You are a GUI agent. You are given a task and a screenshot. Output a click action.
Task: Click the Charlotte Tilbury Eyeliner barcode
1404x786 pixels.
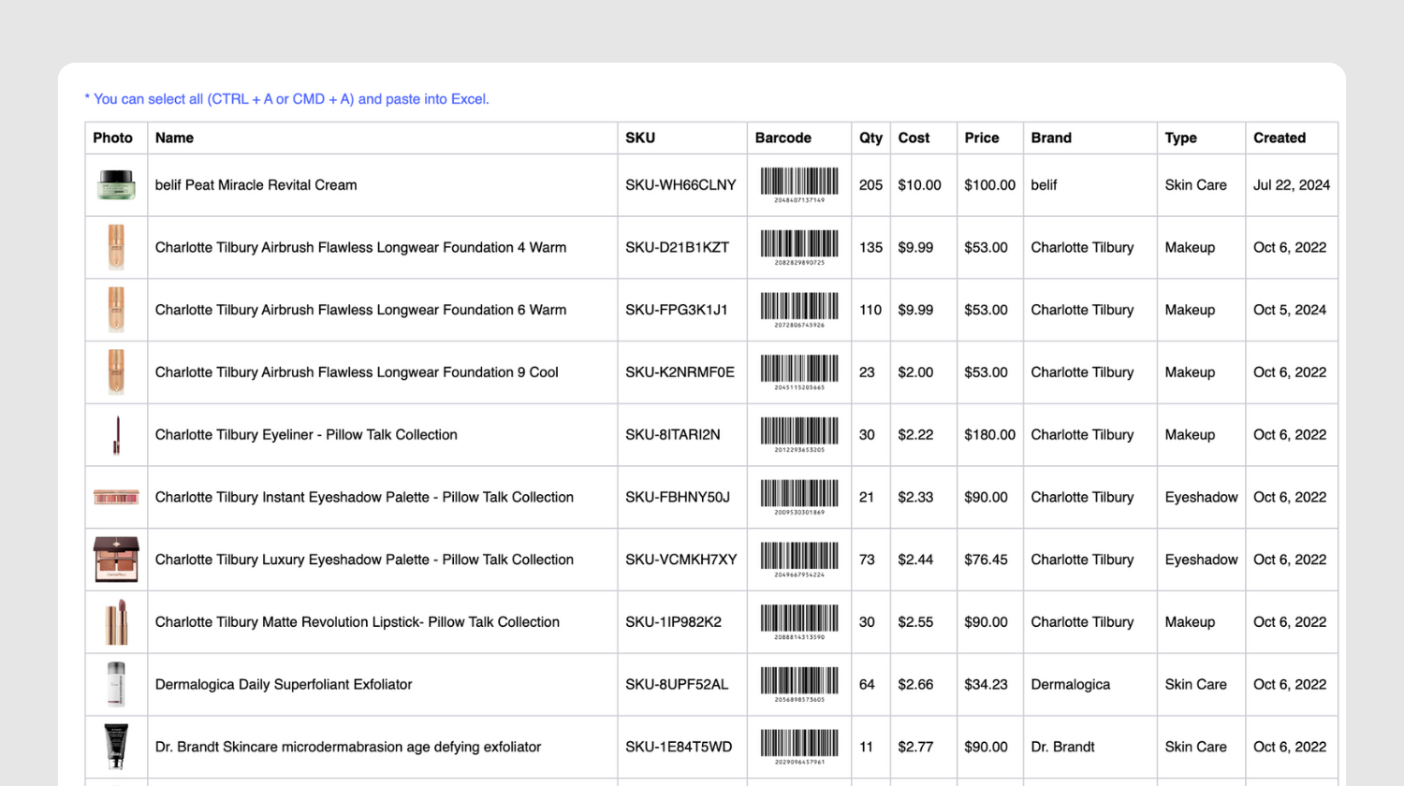click(x=799, y=435)
